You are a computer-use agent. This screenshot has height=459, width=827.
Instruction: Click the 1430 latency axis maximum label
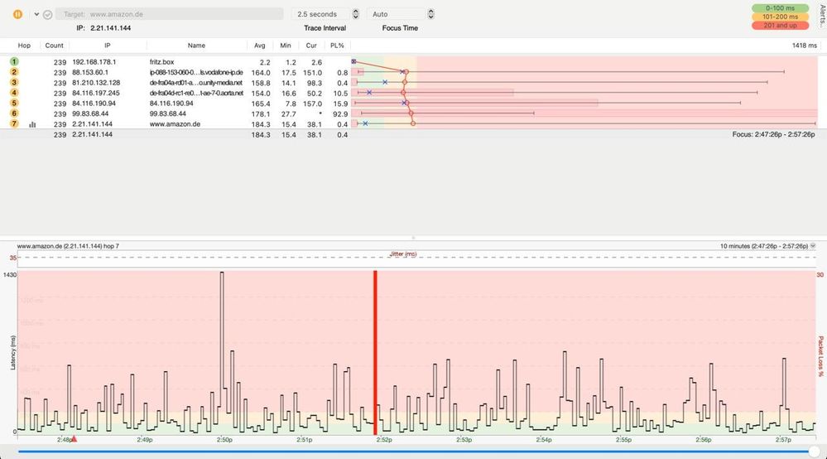[x=10, y=275]
